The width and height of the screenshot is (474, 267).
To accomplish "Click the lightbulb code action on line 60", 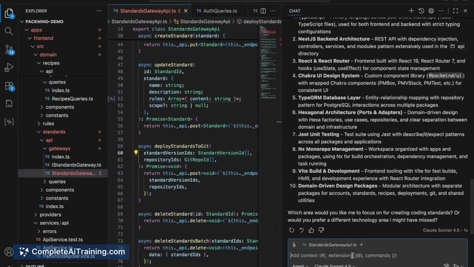I will [x=136, y=152].
